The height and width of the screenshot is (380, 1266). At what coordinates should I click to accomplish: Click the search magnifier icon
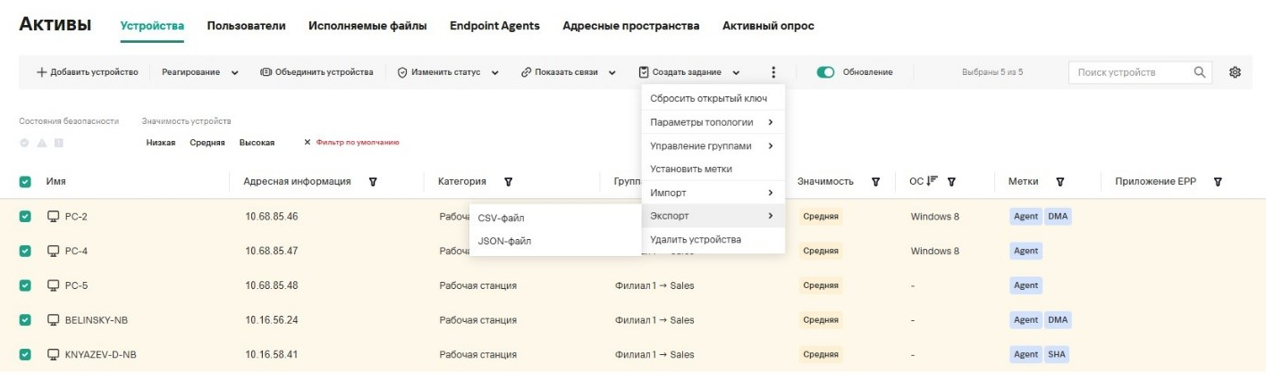click(x=1200, y=72)
